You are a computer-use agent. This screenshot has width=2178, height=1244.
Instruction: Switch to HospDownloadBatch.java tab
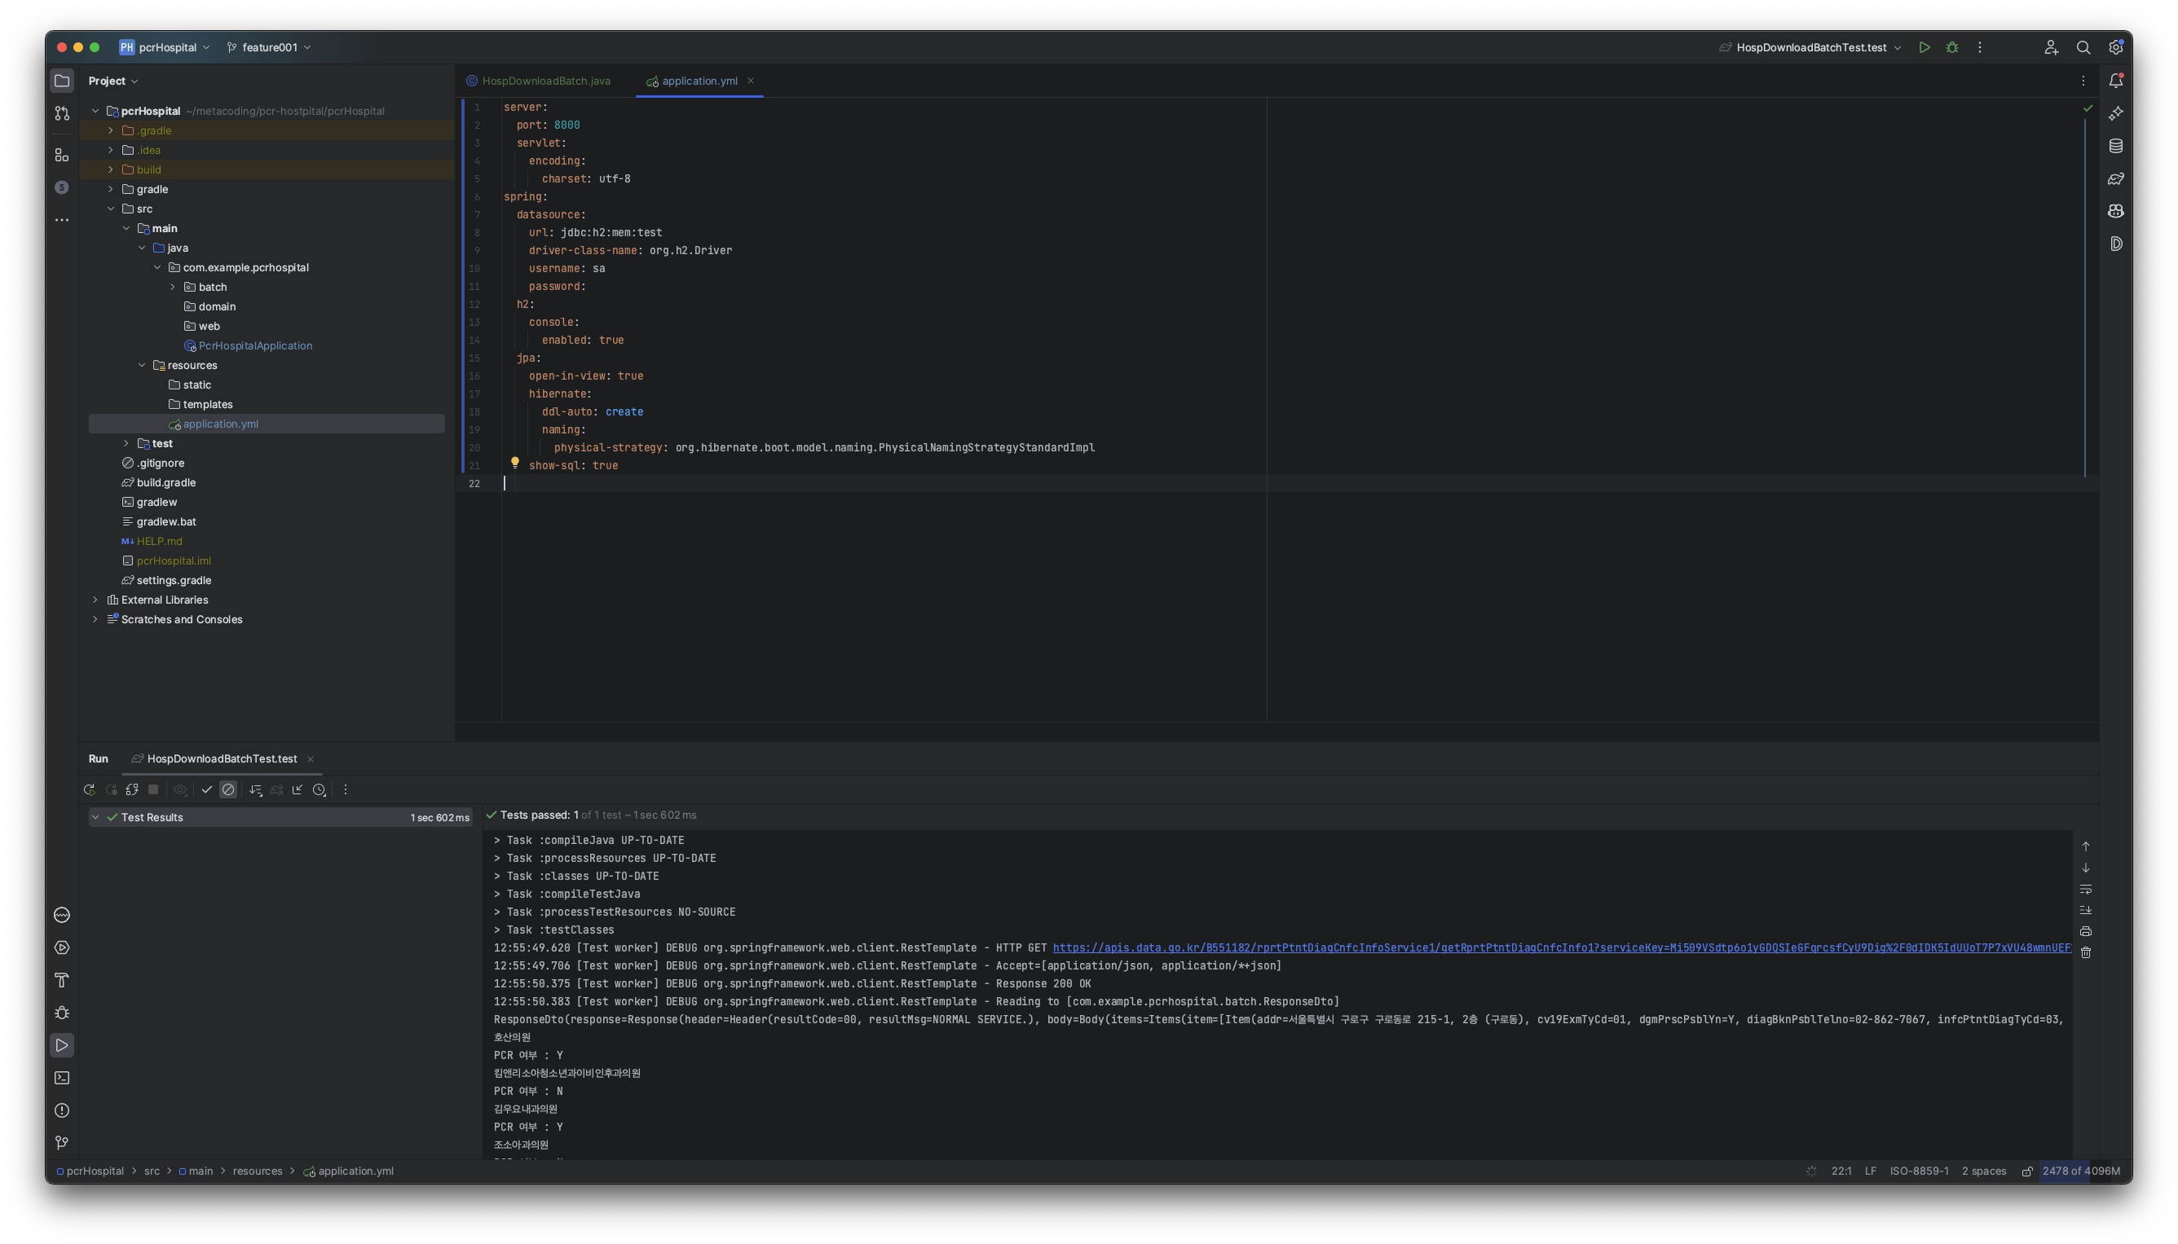[x=545, y=81]
